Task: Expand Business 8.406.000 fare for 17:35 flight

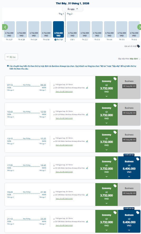Action: click(129, 168)
